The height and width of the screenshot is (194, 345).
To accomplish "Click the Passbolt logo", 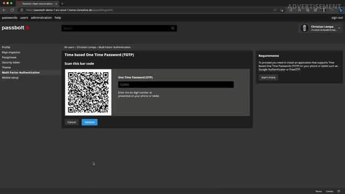I will (x=16, y=28).
